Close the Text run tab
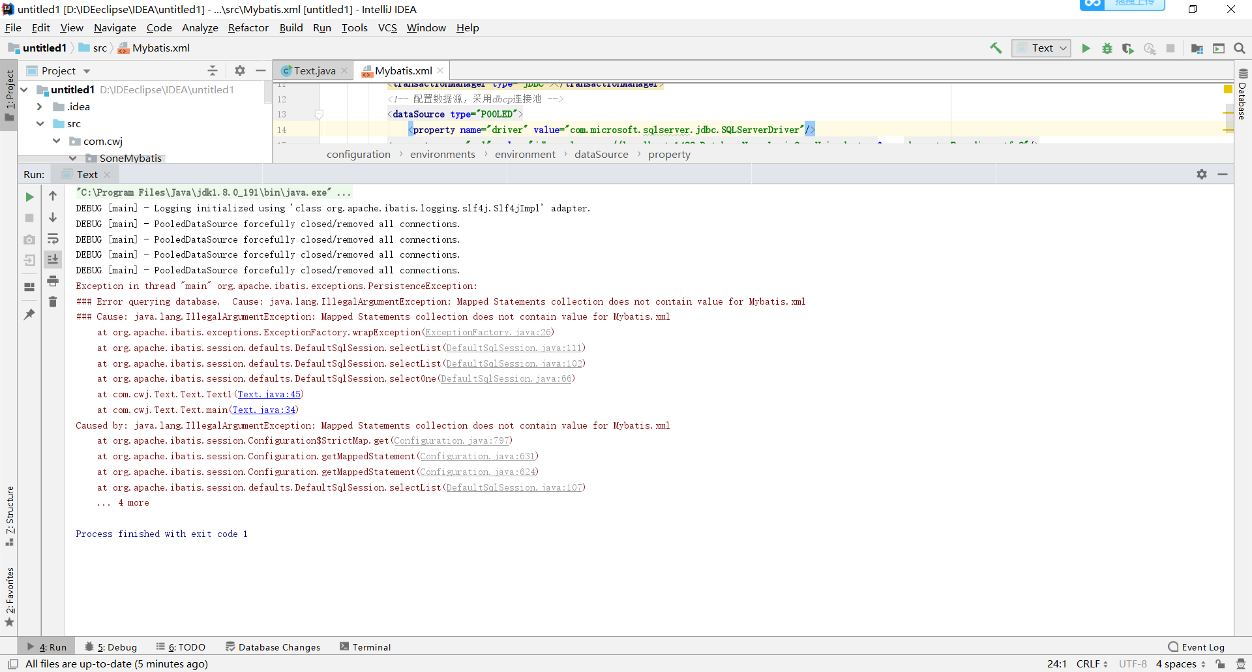1252x672 pixels. coord(108,175)
